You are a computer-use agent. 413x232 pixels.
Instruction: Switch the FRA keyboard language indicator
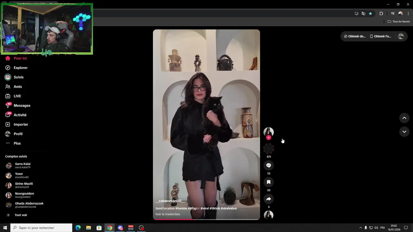coord(383,228)
